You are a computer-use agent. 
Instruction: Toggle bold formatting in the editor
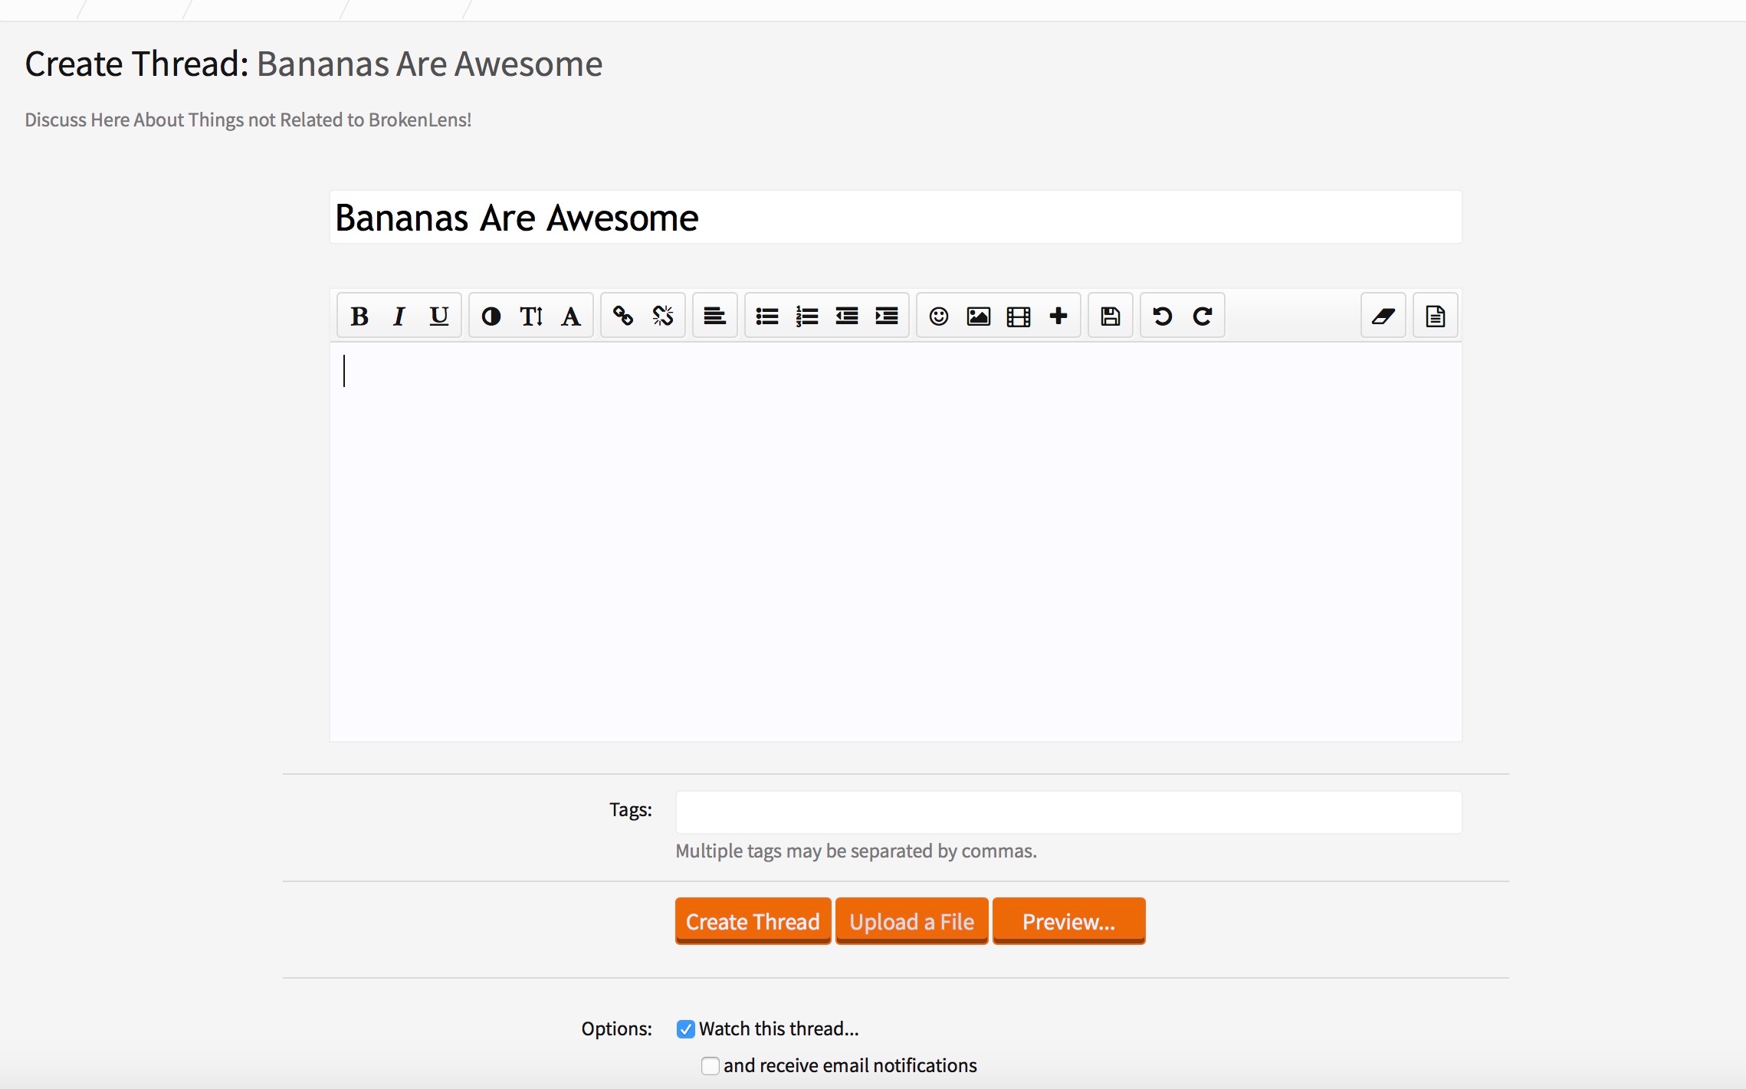click(x=359, y=316)
